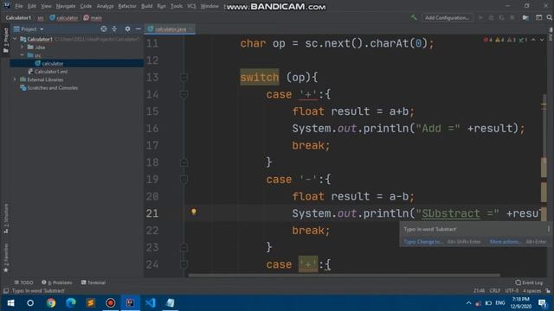Click the Stop square icon in toolbar
The image size is (554, 311).
(512, 17)
